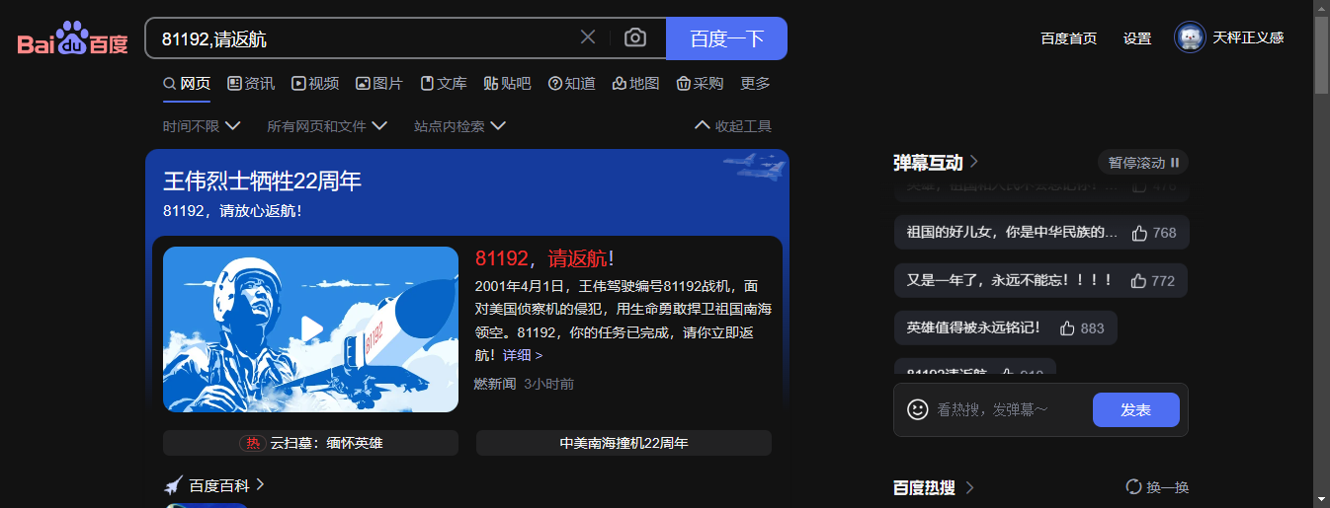This screenshot has width=1330, height=508.
Task: Click the 详细 > link
Action: coord(523,355)
